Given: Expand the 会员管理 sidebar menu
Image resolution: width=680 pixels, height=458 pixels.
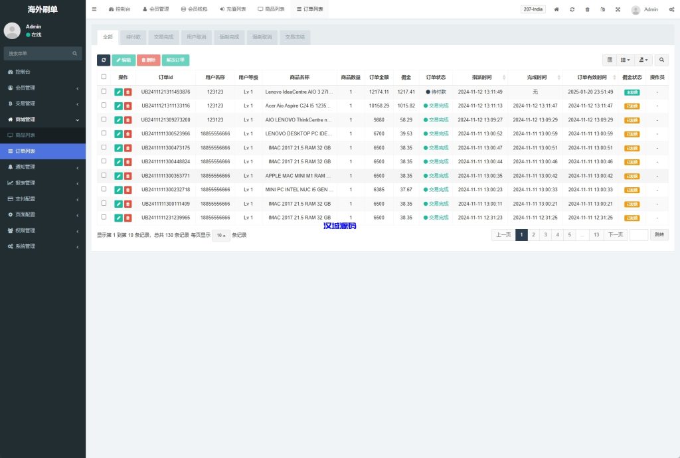Looking at the screenshot, I should [42, 88].
